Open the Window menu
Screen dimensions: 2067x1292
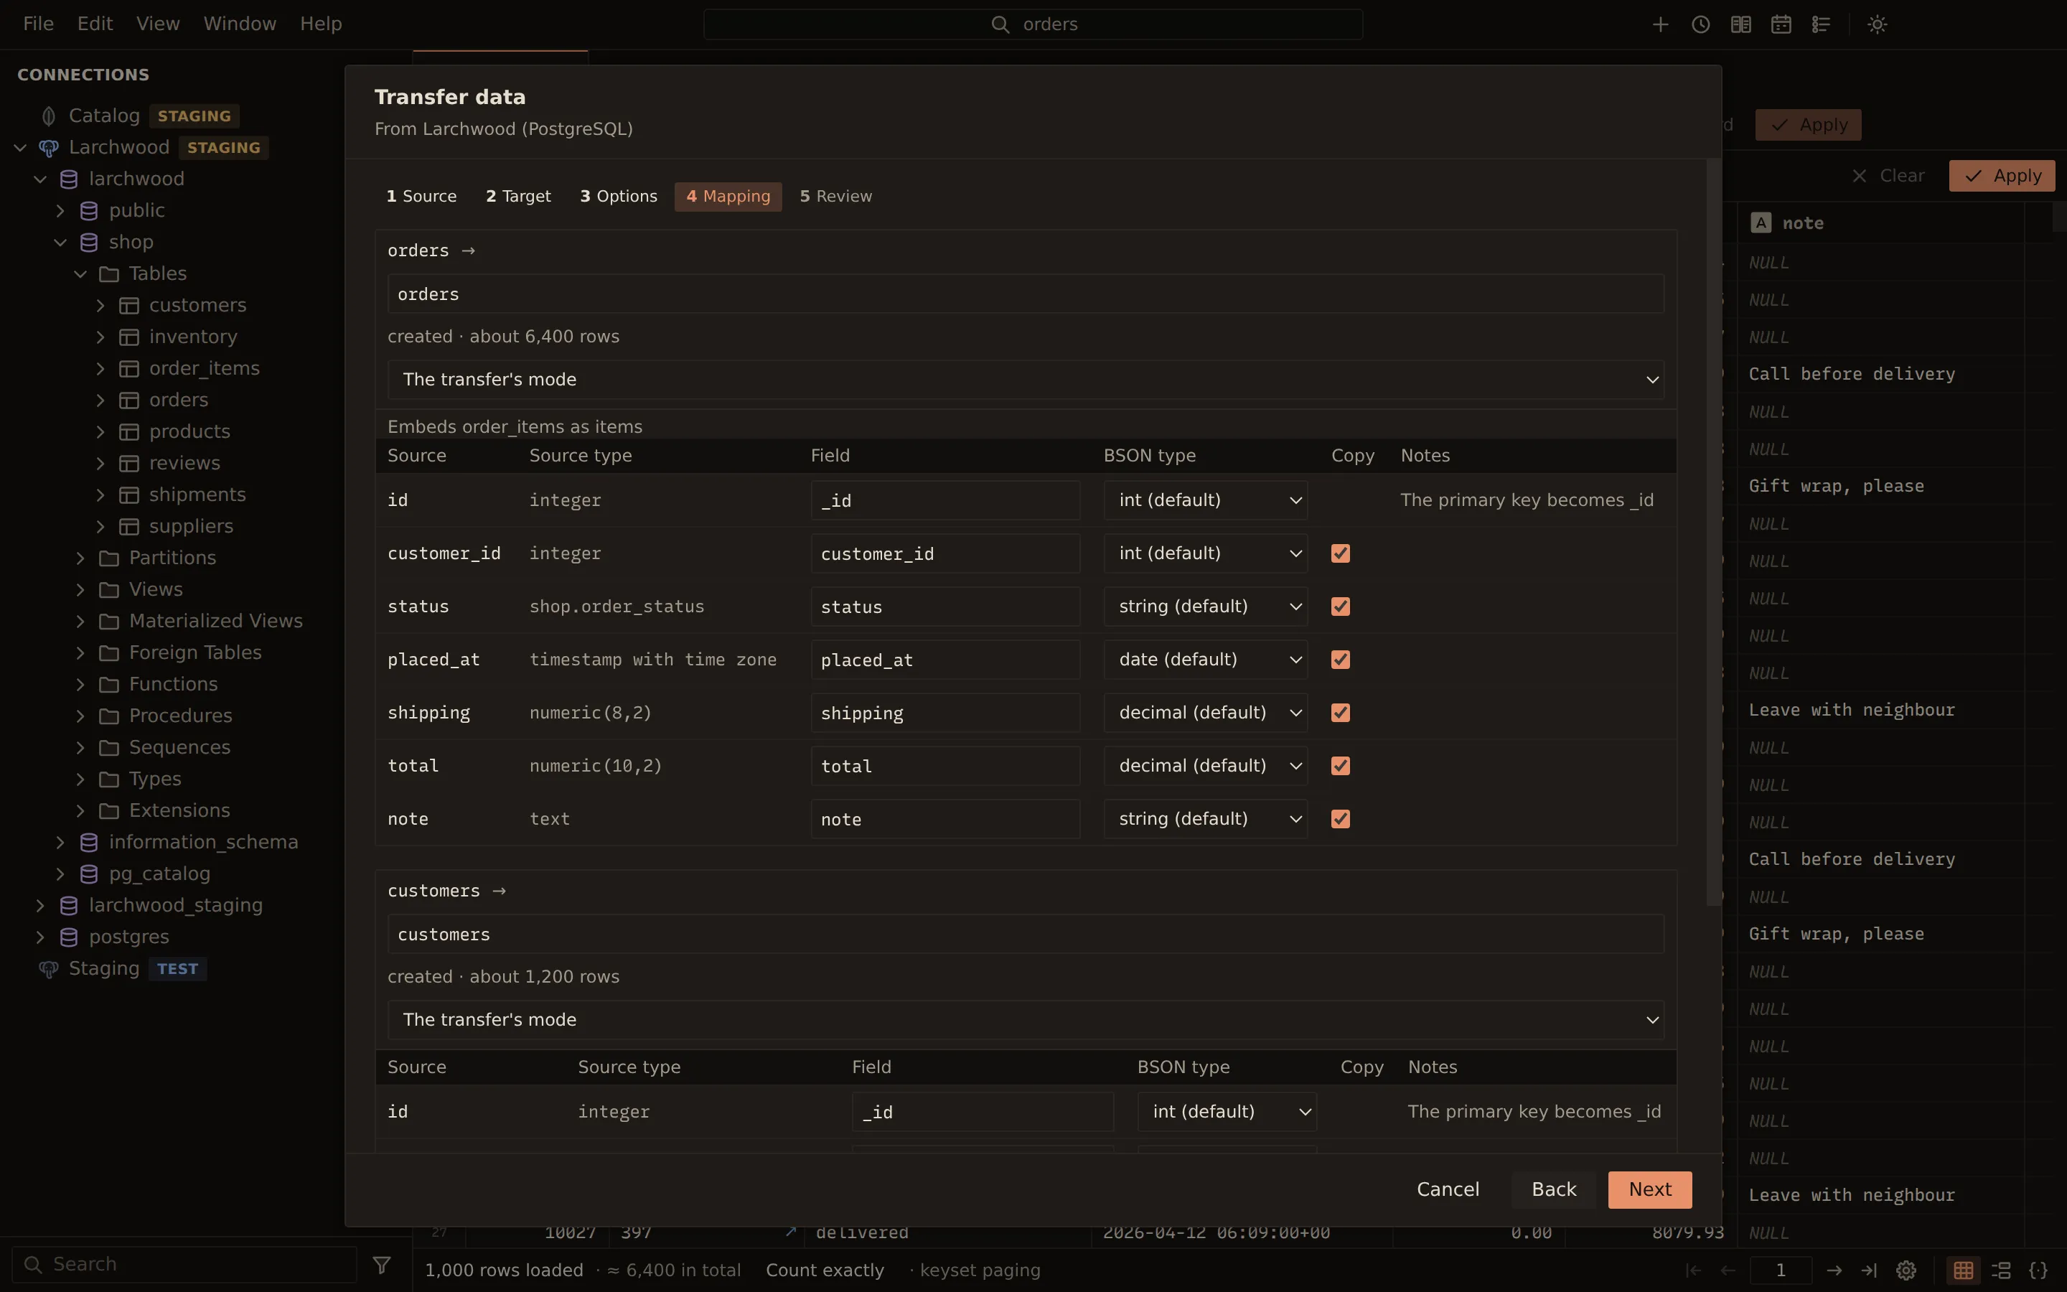click(x=240, y=24)
